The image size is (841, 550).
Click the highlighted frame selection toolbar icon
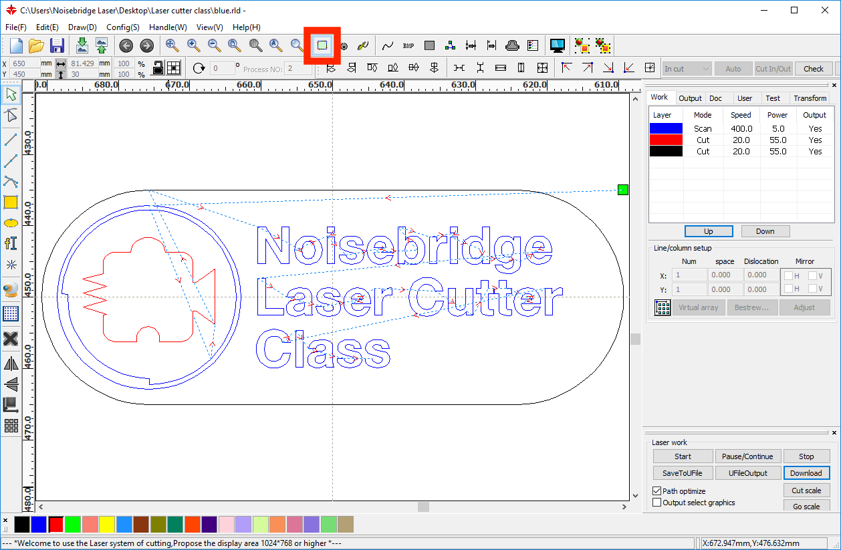click(322, 45)
